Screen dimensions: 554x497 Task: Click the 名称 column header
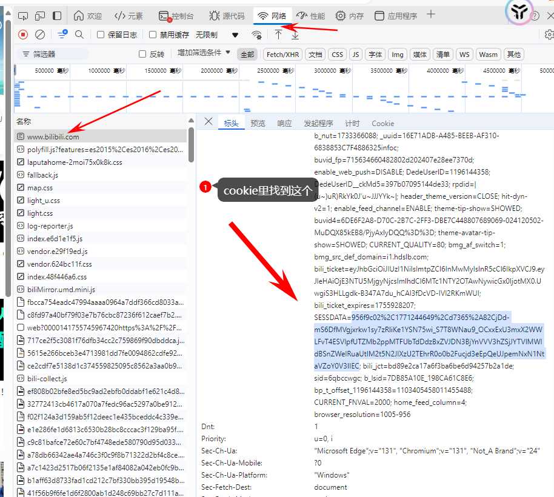pyautogui.click(x=24, y=121)
